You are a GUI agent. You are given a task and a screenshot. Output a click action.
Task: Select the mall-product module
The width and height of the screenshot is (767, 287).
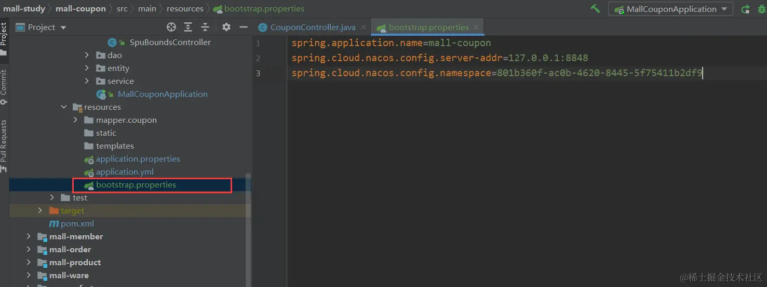coord(75,263)
